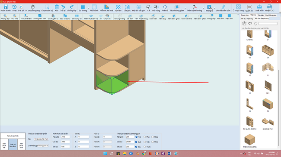Enable the Khóa checkbox beside Rộng
The image size is (281, 157).
tap(153, 137)
